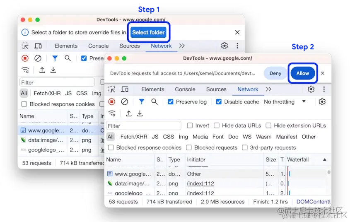Dismiss the override folder infobar in back window
The image size is (350, 222).
click(x=237, y=32)
